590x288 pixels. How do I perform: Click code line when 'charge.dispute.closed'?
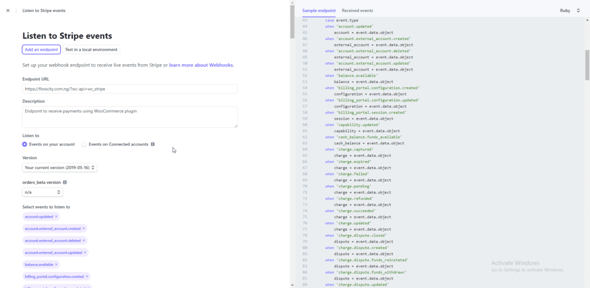tap(356, 235)
